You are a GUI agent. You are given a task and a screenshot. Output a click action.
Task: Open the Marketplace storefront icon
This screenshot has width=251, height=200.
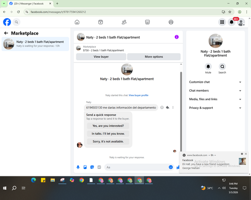pos(148,22)
